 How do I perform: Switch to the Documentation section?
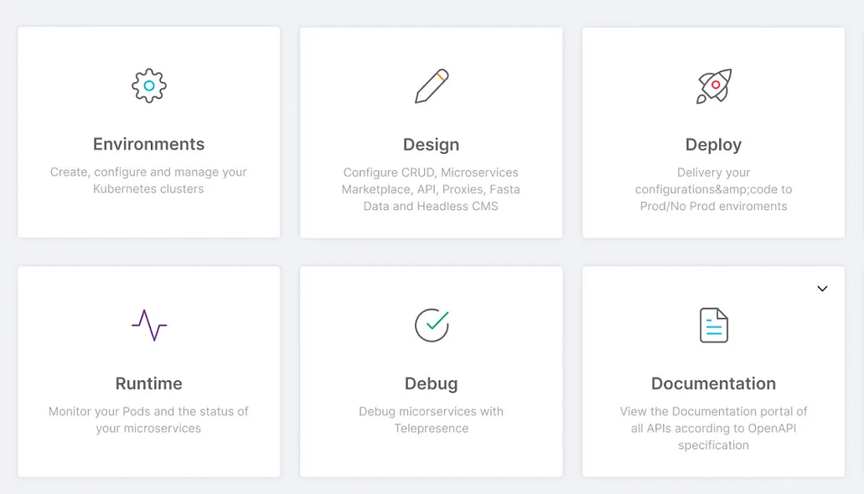pyautogui.click(x=713, y=383)
